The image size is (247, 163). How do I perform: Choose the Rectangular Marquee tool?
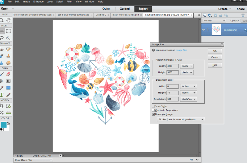pyautogui.click(x=8, y=31)
